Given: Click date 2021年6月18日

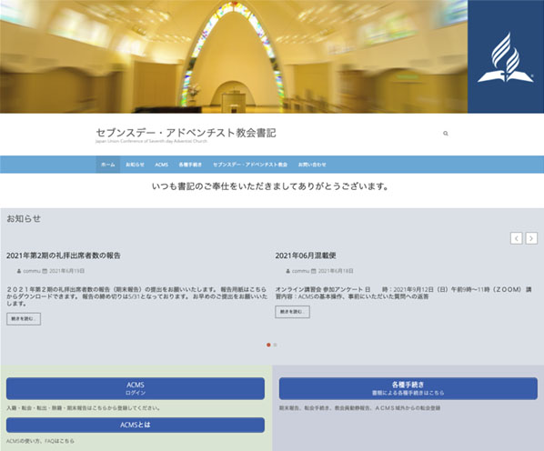Looking at the screenshot, I should [x=336, y=271].
